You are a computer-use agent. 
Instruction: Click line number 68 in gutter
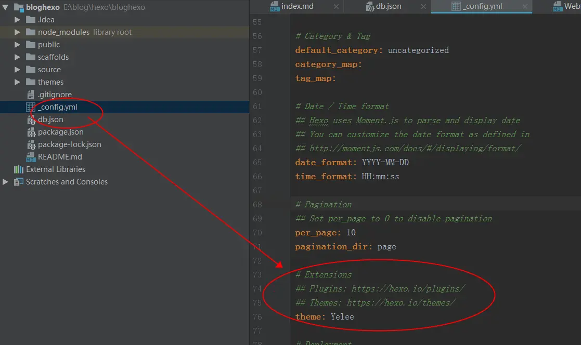(257, 205)
